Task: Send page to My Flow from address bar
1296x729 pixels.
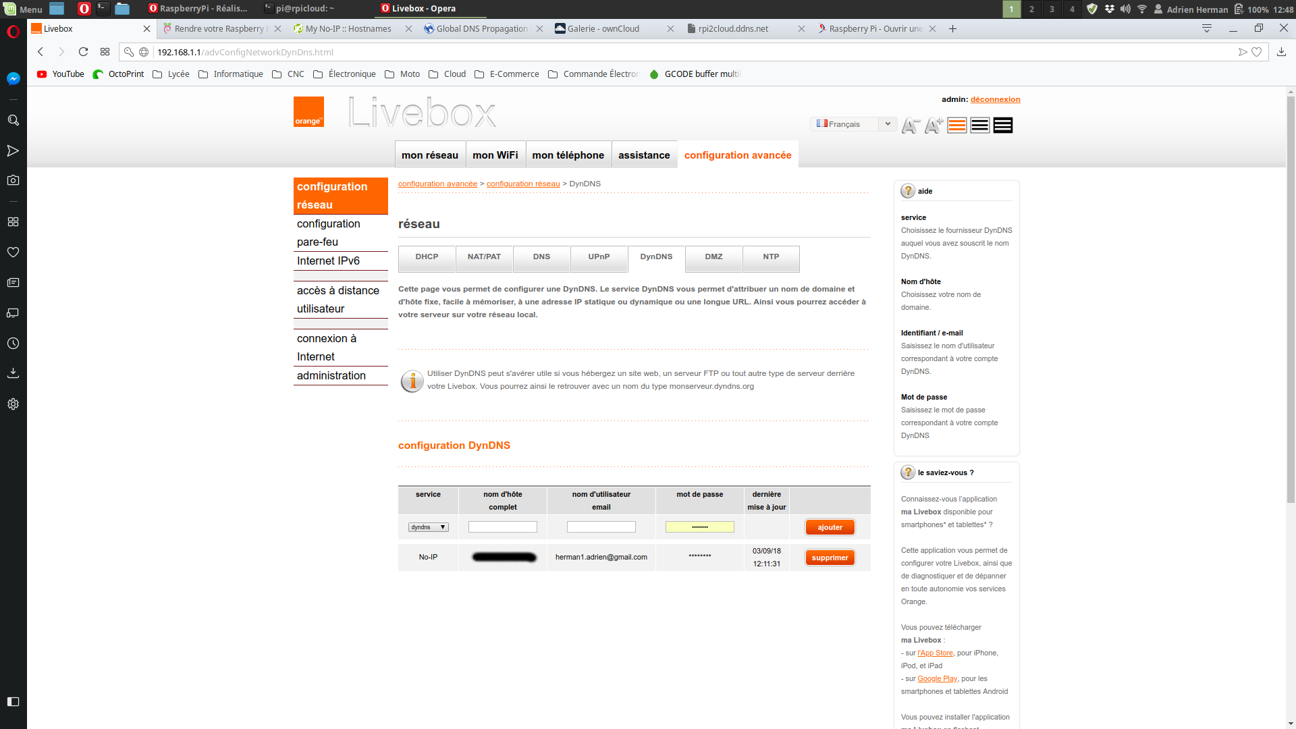Action: point(1243,52)
